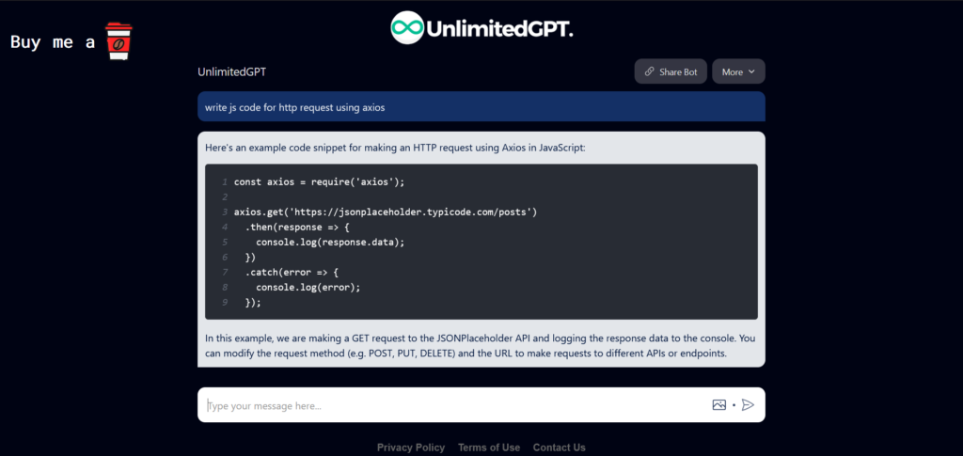
Task: Open the Contact Us link
Action: pyautogui.click(x=559, y=448)
